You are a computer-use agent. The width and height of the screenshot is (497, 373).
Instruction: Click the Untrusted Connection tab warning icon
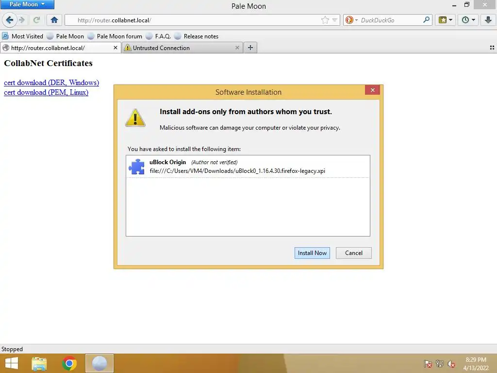128,48
